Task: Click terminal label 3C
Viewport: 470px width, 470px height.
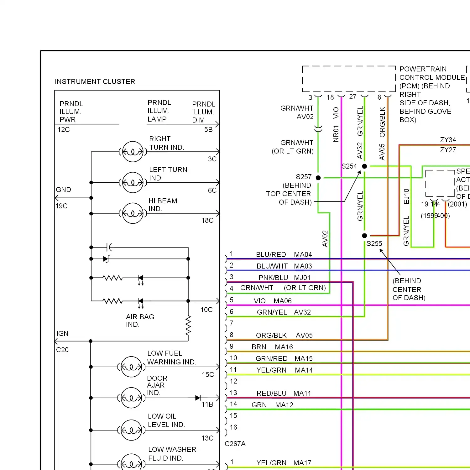Action: point(212,159)
